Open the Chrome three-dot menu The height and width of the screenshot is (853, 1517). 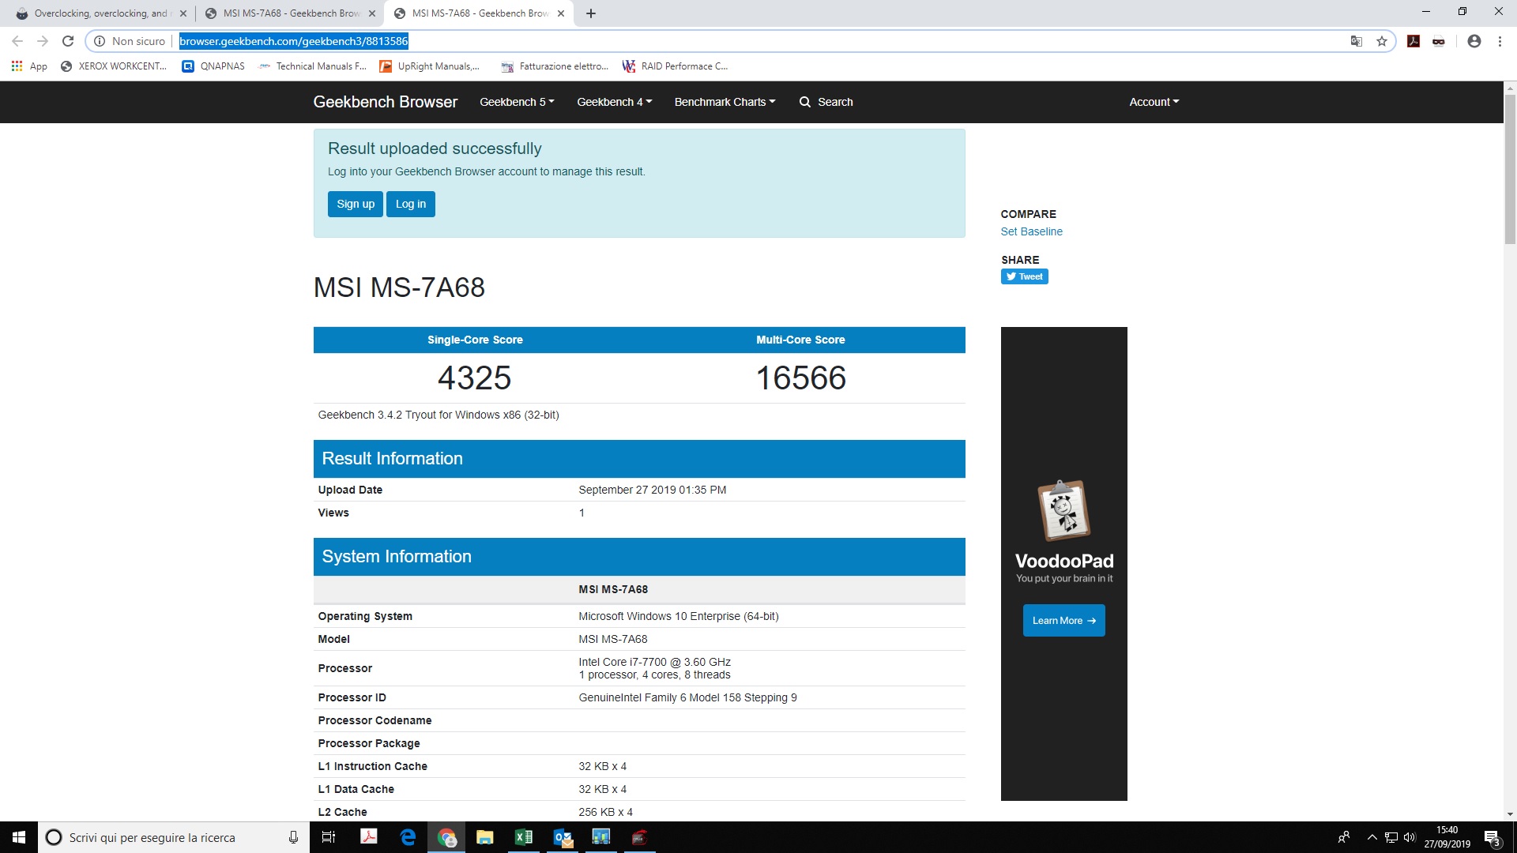[x=1500, y=41]
